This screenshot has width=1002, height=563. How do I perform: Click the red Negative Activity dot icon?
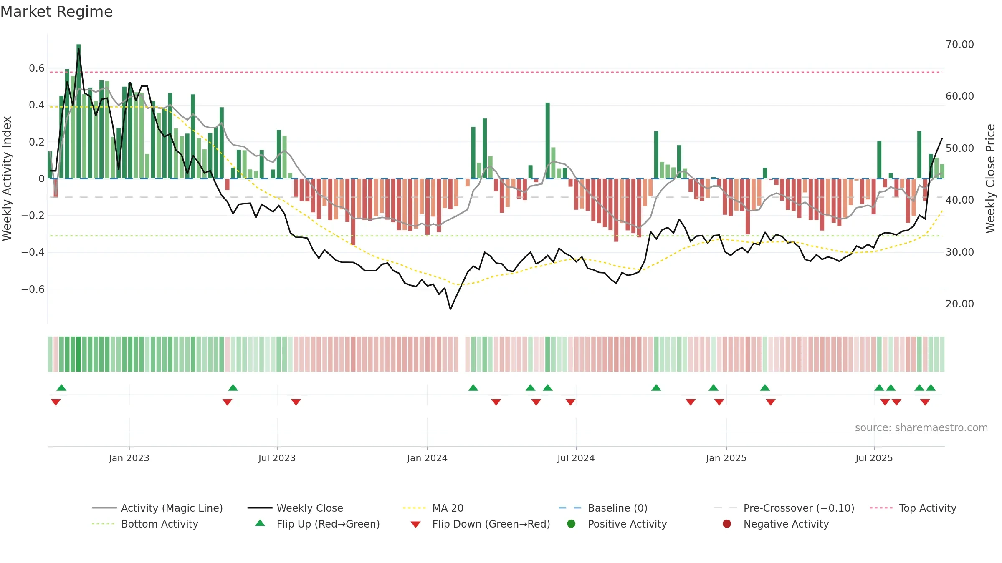(x=727, y=524)
